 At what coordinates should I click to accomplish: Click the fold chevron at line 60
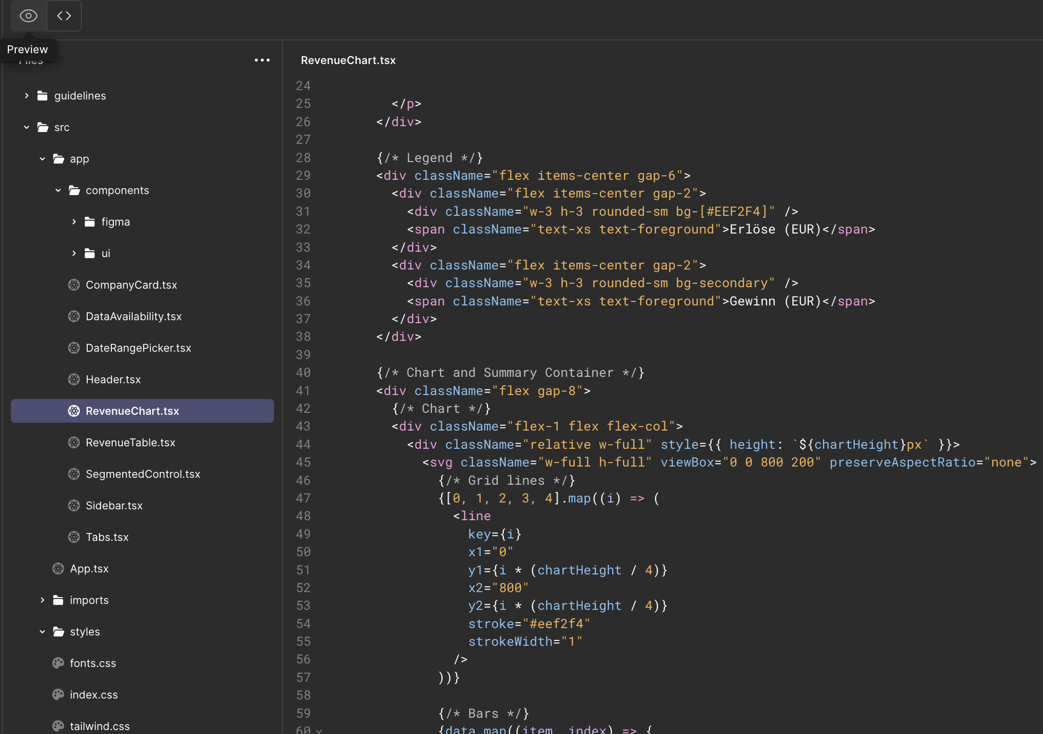pos(319,731)
